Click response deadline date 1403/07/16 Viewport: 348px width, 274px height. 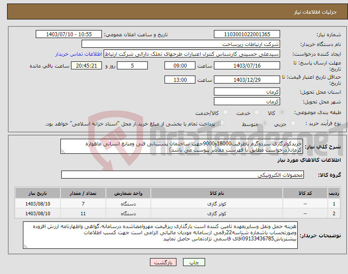pyautogui.click(x=247, y=65)
